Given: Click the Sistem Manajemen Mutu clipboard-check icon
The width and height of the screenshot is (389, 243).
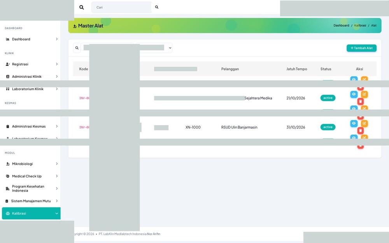Looking at the screenshot, I should pyautogui.click(x=7, y=201).
